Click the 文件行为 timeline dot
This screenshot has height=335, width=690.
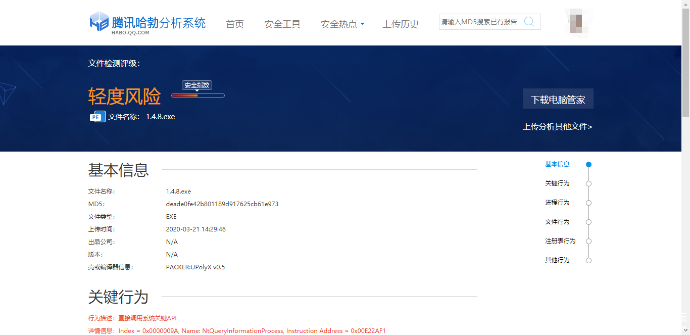point(588,222)
